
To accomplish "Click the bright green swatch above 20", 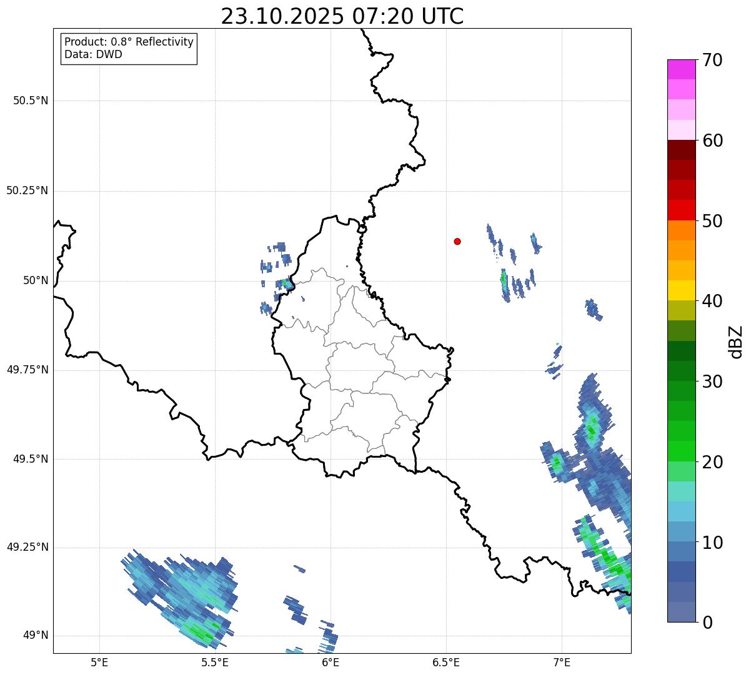I will point(681,451).
